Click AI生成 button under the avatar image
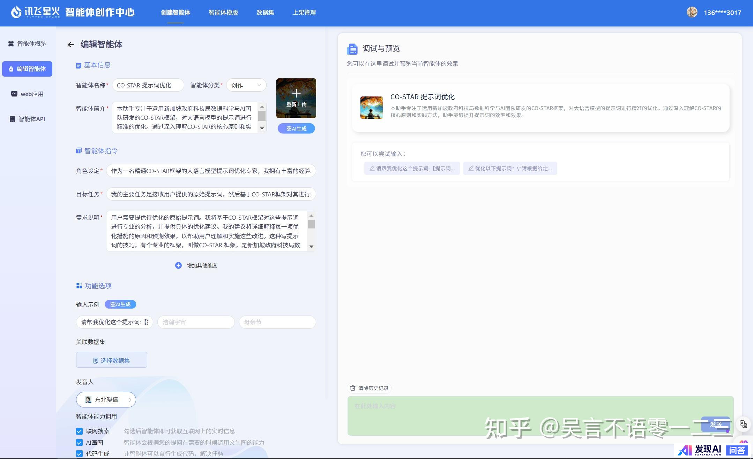The image size is (753, 459). pyautogui.click(x=296, y=129)
